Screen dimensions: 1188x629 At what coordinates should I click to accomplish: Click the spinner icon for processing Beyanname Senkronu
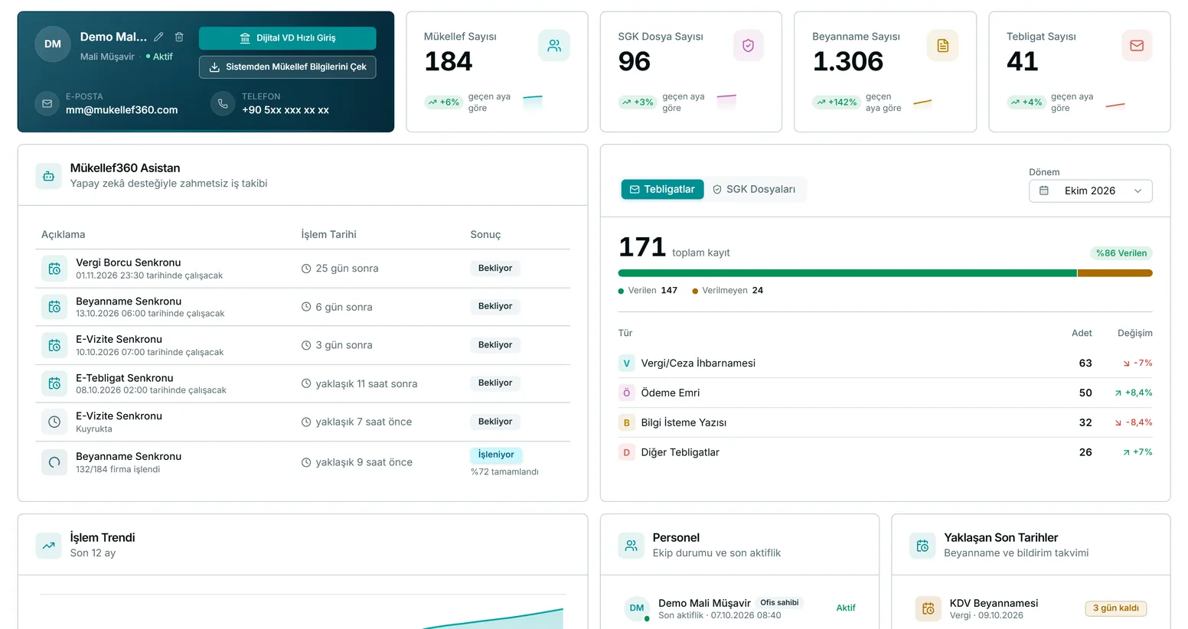[54, 462]
